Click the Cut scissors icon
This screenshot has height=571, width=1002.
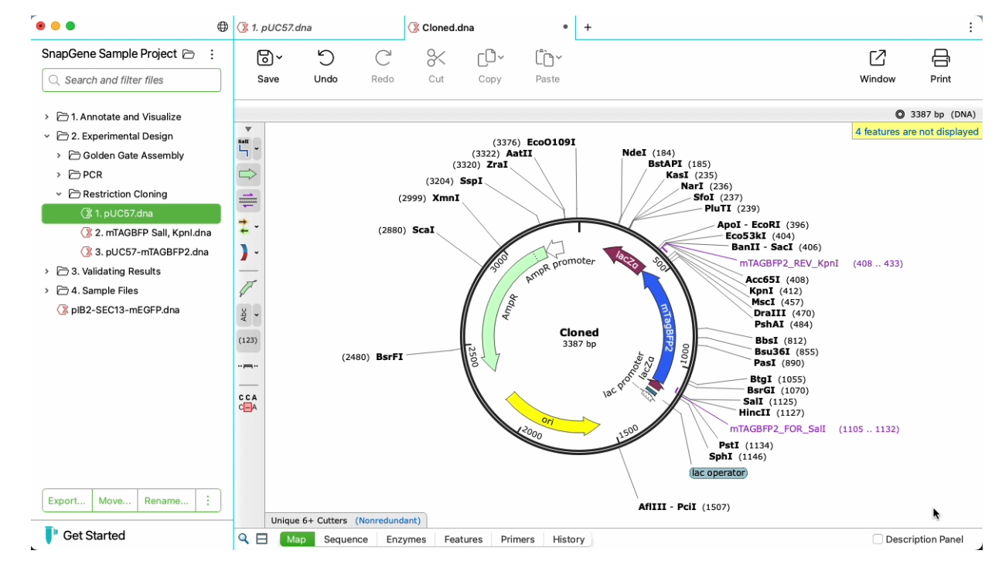click(x=436, y=59)
